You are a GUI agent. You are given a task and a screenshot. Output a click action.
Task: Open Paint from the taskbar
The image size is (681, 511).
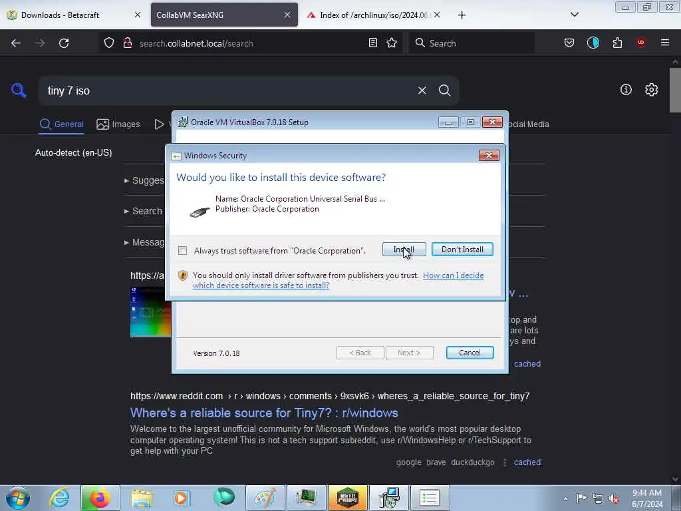(x=265, y=498)
